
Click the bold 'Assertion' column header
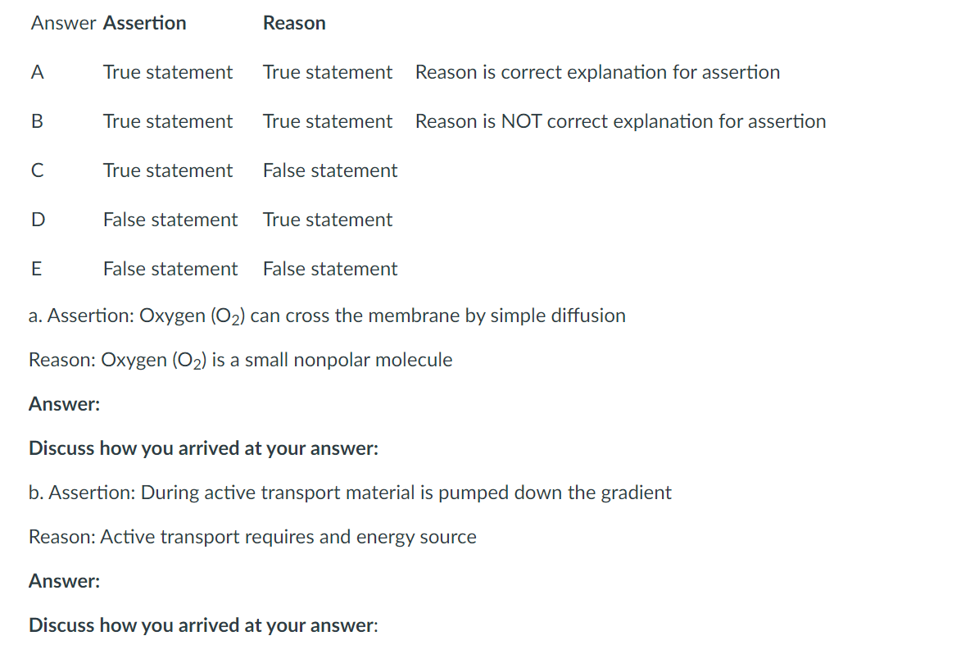[145, 23]
